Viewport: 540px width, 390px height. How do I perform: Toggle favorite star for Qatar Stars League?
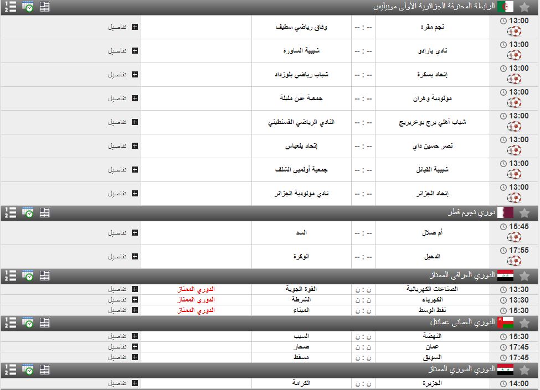[524, 212]
